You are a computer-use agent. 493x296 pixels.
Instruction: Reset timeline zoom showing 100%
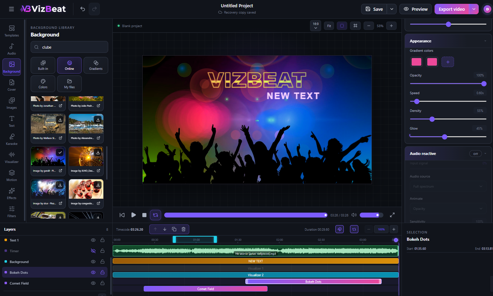click(381, 229)
